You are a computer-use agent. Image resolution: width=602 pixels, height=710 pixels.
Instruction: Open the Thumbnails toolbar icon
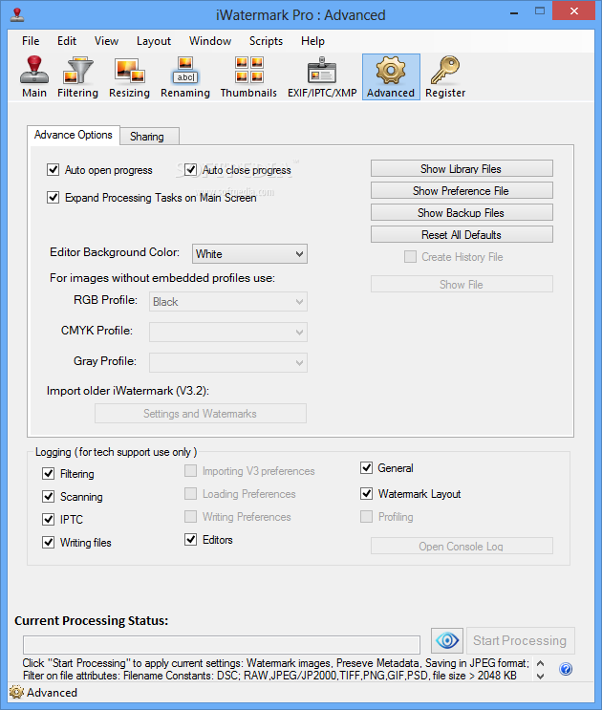[x=248, y=77]
